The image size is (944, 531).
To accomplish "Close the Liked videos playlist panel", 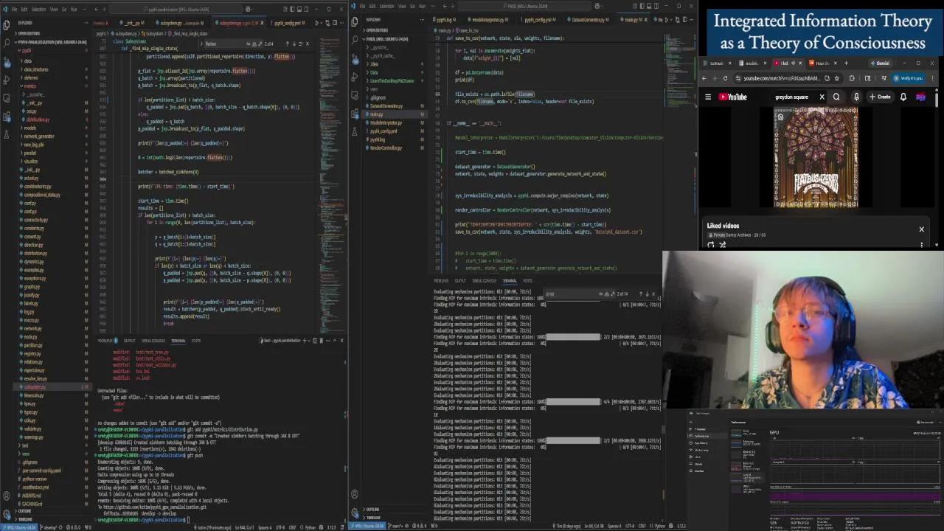I will [x=921, y=229].
